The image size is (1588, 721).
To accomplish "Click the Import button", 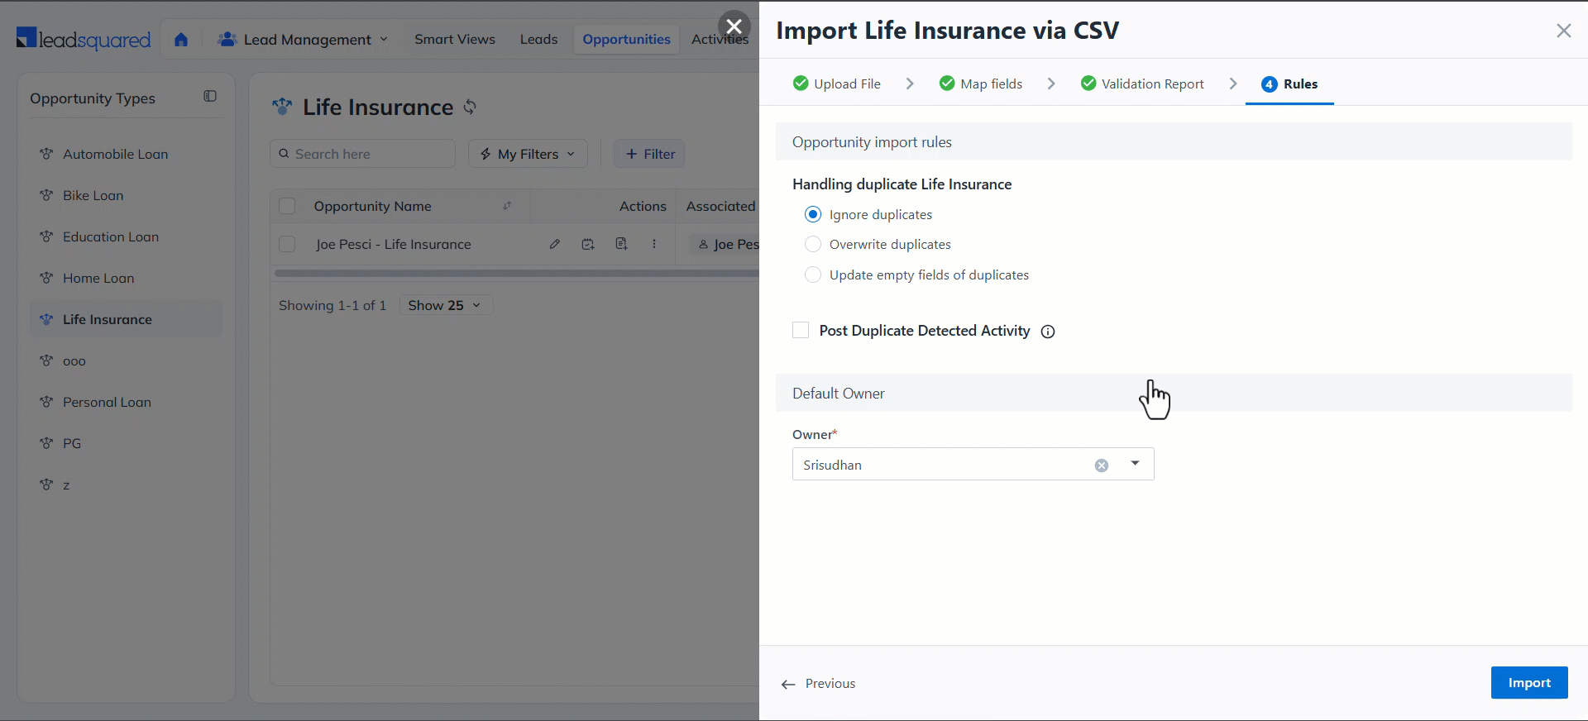I will [x=1529, y=683].
